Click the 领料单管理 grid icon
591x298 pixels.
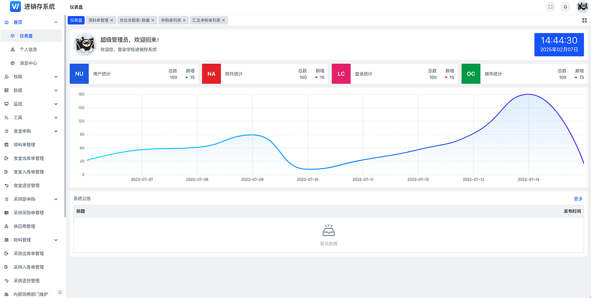tap(6, 145)
